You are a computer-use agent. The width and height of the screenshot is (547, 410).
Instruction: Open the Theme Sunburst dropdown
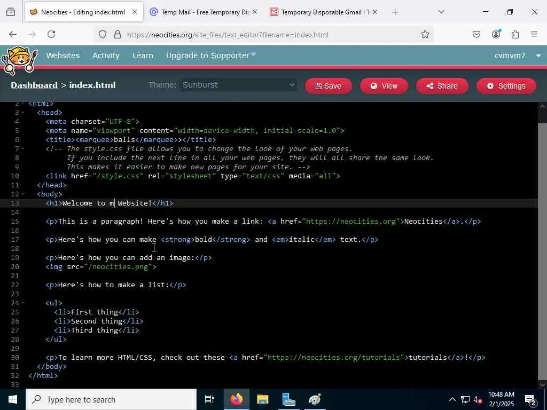point(238,85)
